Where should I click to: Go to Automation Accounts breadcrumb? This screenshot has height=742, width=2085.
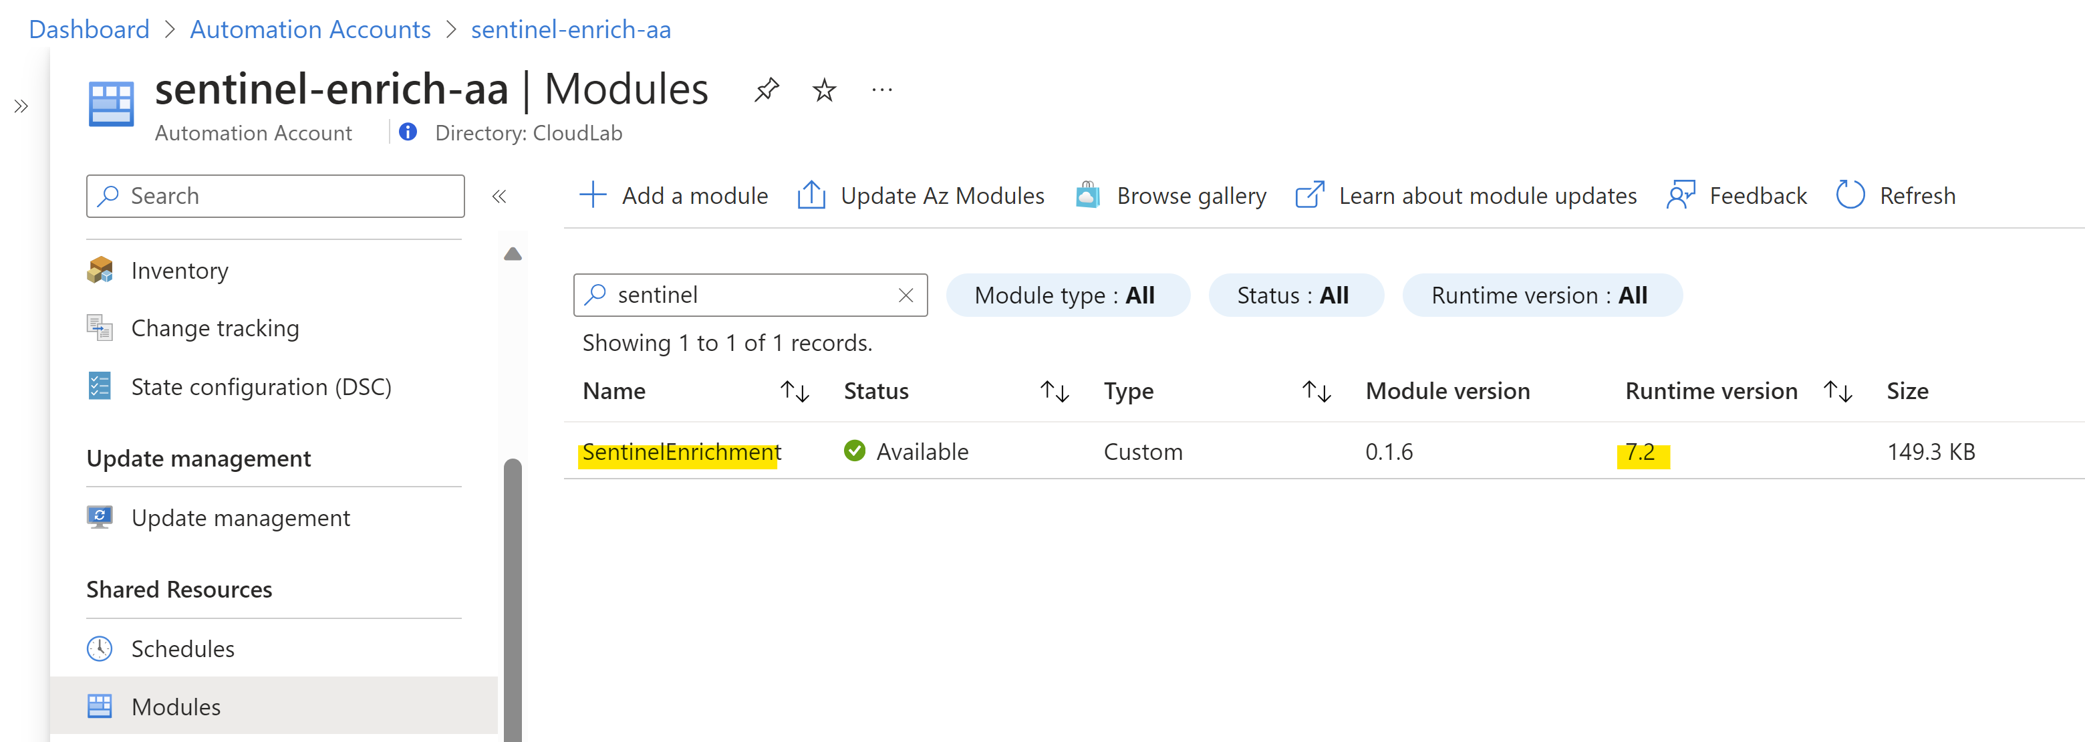tap(310, 29)
